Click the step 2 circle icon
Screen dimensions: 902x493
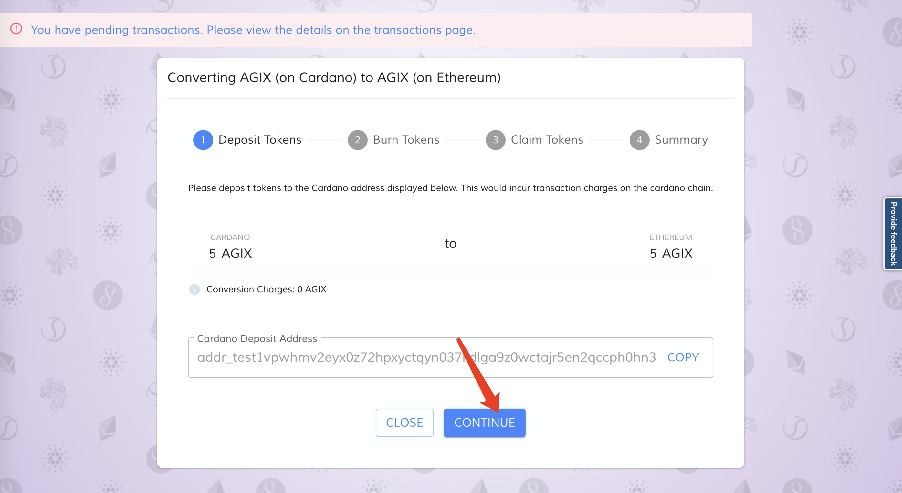(358, 140)
